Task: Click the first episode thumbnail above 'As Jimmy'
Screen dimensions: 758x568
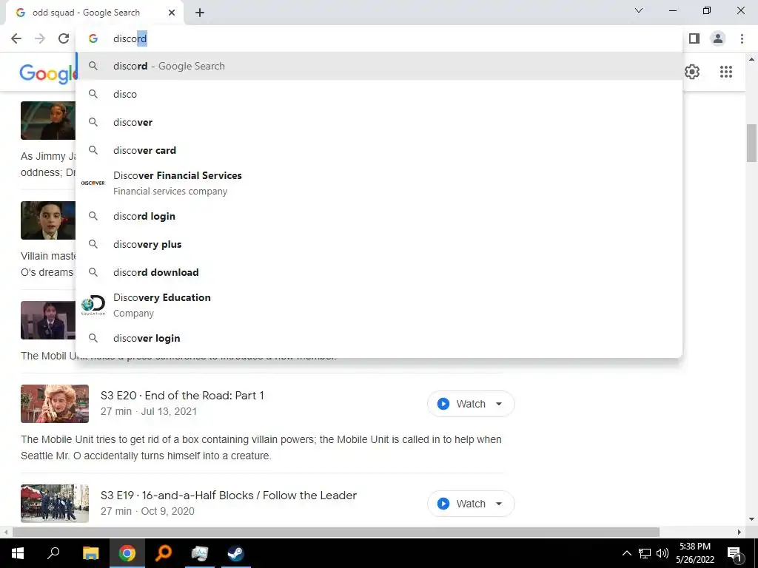Action: [x=48, y=121]
